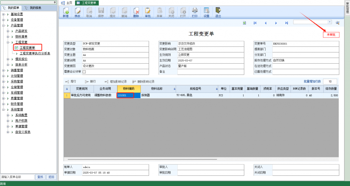
Task: Click the 批量增加行数 input field
Action: point(330,81)
